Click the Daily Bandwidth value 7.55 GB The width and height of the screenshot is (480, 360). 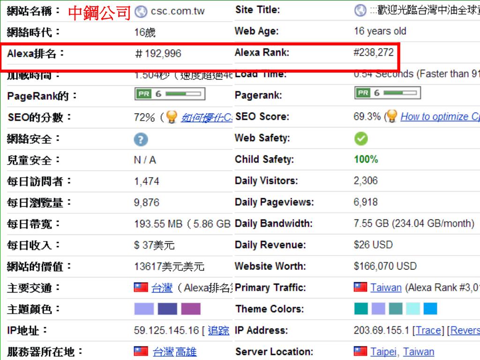tap(371, 224)
